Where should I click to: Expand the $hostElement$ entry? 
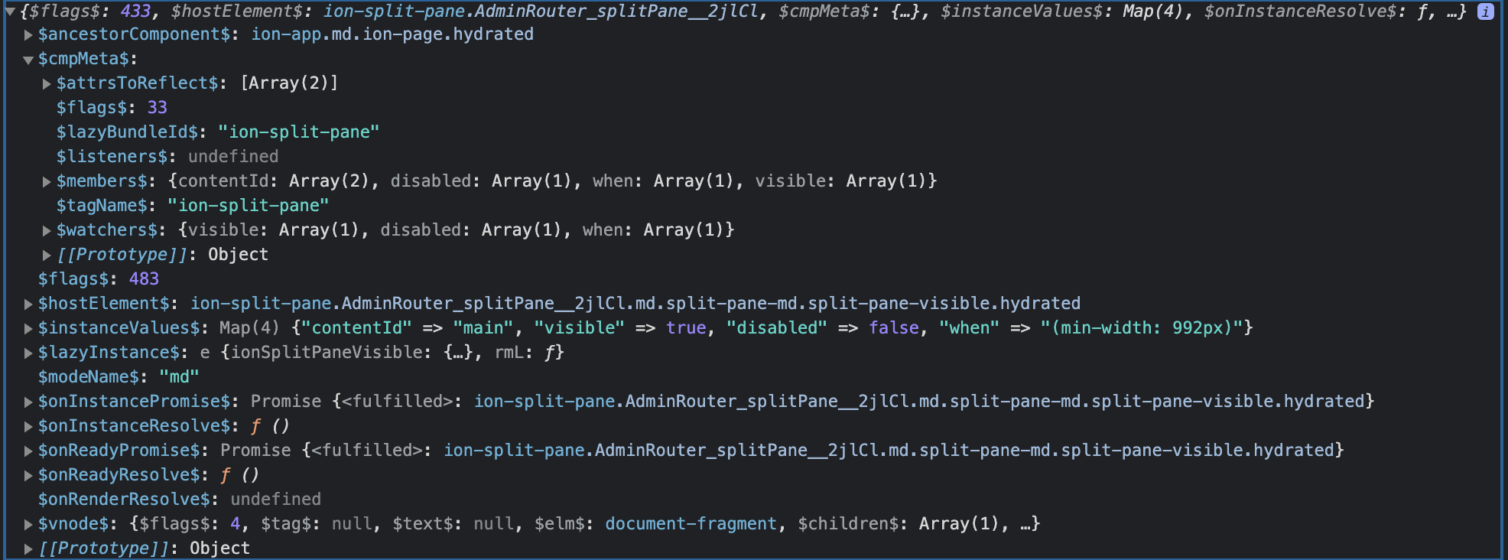28,304
